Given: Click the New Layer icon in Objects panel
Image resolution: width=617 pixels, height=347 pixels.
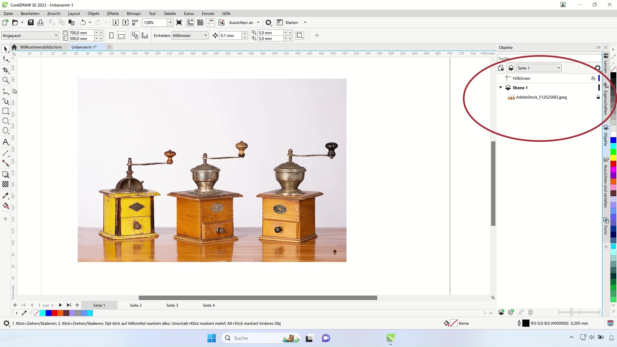Looking at the screenshot, I should (502, 312).
